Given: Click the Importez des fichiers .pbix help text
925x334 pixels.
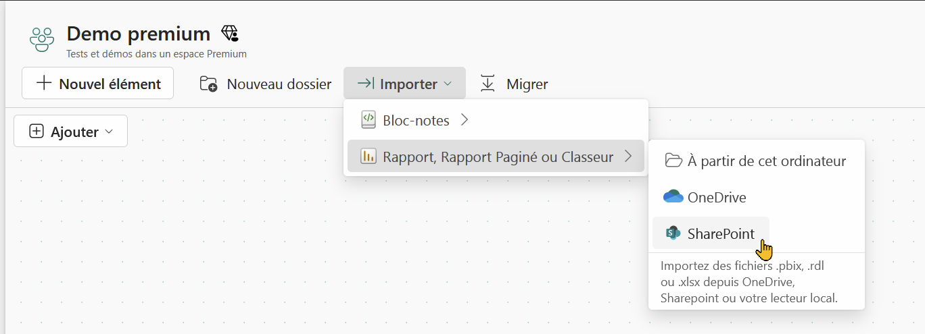Looking at the screenshot, I should [x=749, y=281].
